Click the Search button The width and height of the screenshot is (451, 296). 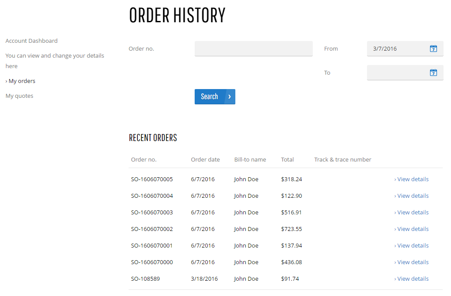[215, 97]
